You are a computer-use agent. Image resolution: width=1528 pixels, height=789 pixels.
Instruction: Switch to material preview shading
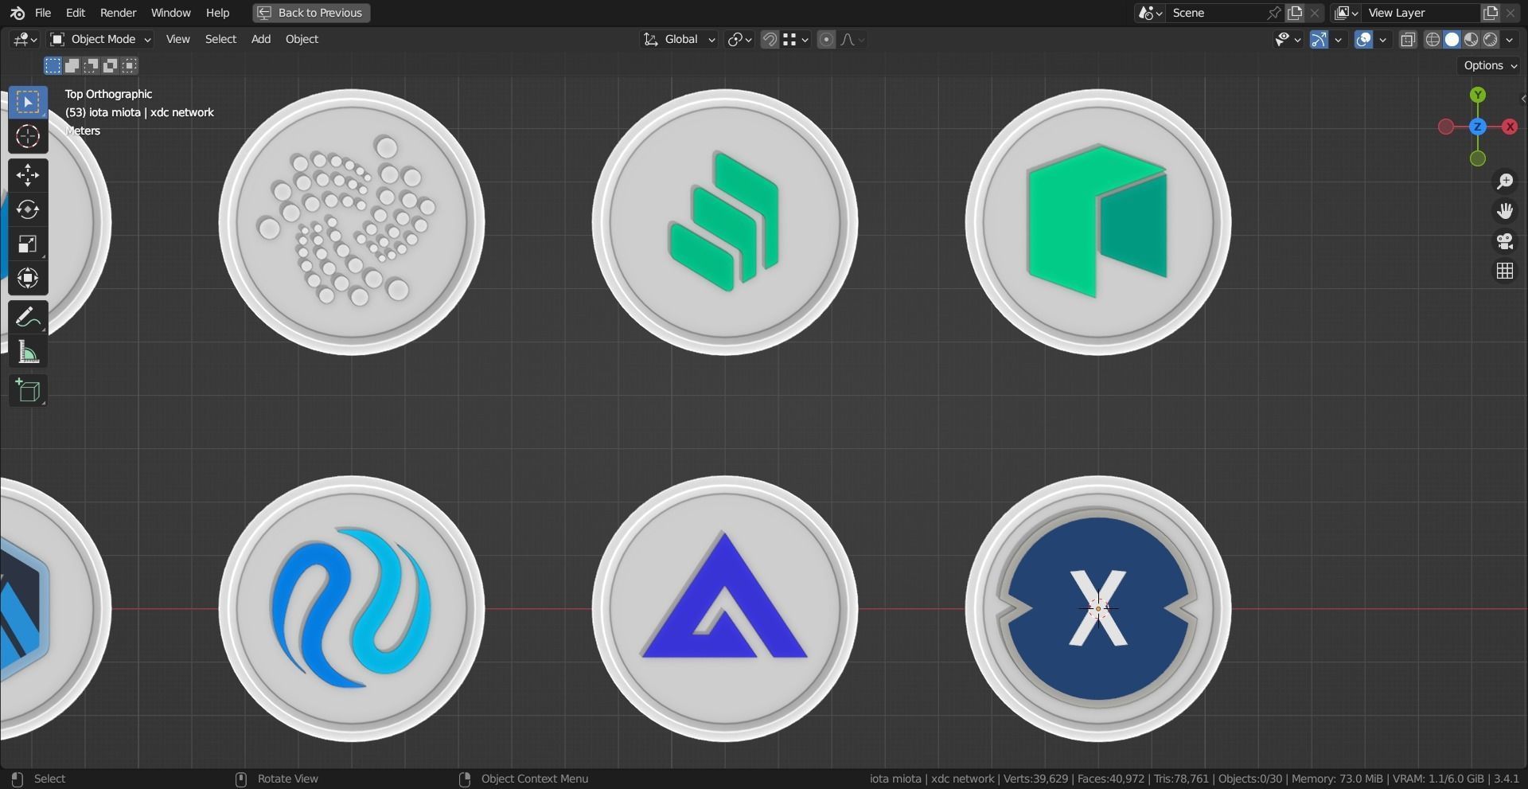pyautogui.click(x=1471, y=39)
